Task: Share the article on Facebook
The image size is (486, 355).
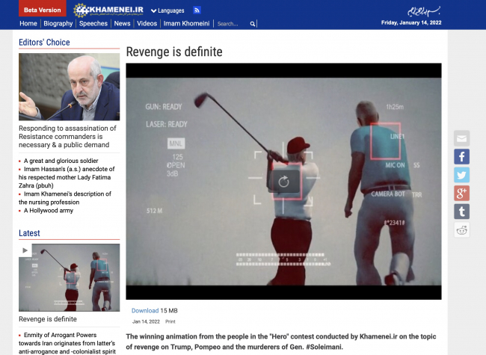Action: point(461,157)
